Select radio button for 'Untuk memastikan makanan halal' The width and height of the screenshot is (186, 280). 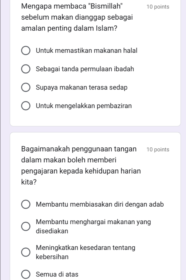click(x=26, y=51)
